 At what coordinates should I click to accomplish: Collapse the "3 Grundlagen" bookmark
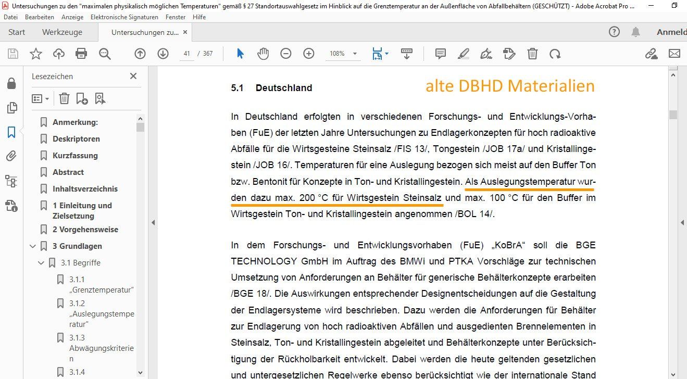click(x=33, y=246)
